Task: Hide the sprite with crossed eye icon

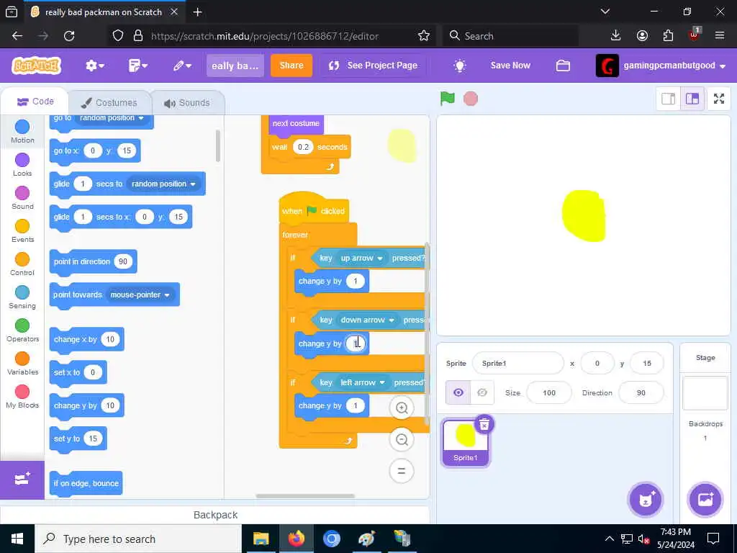Action: [482, 392]
